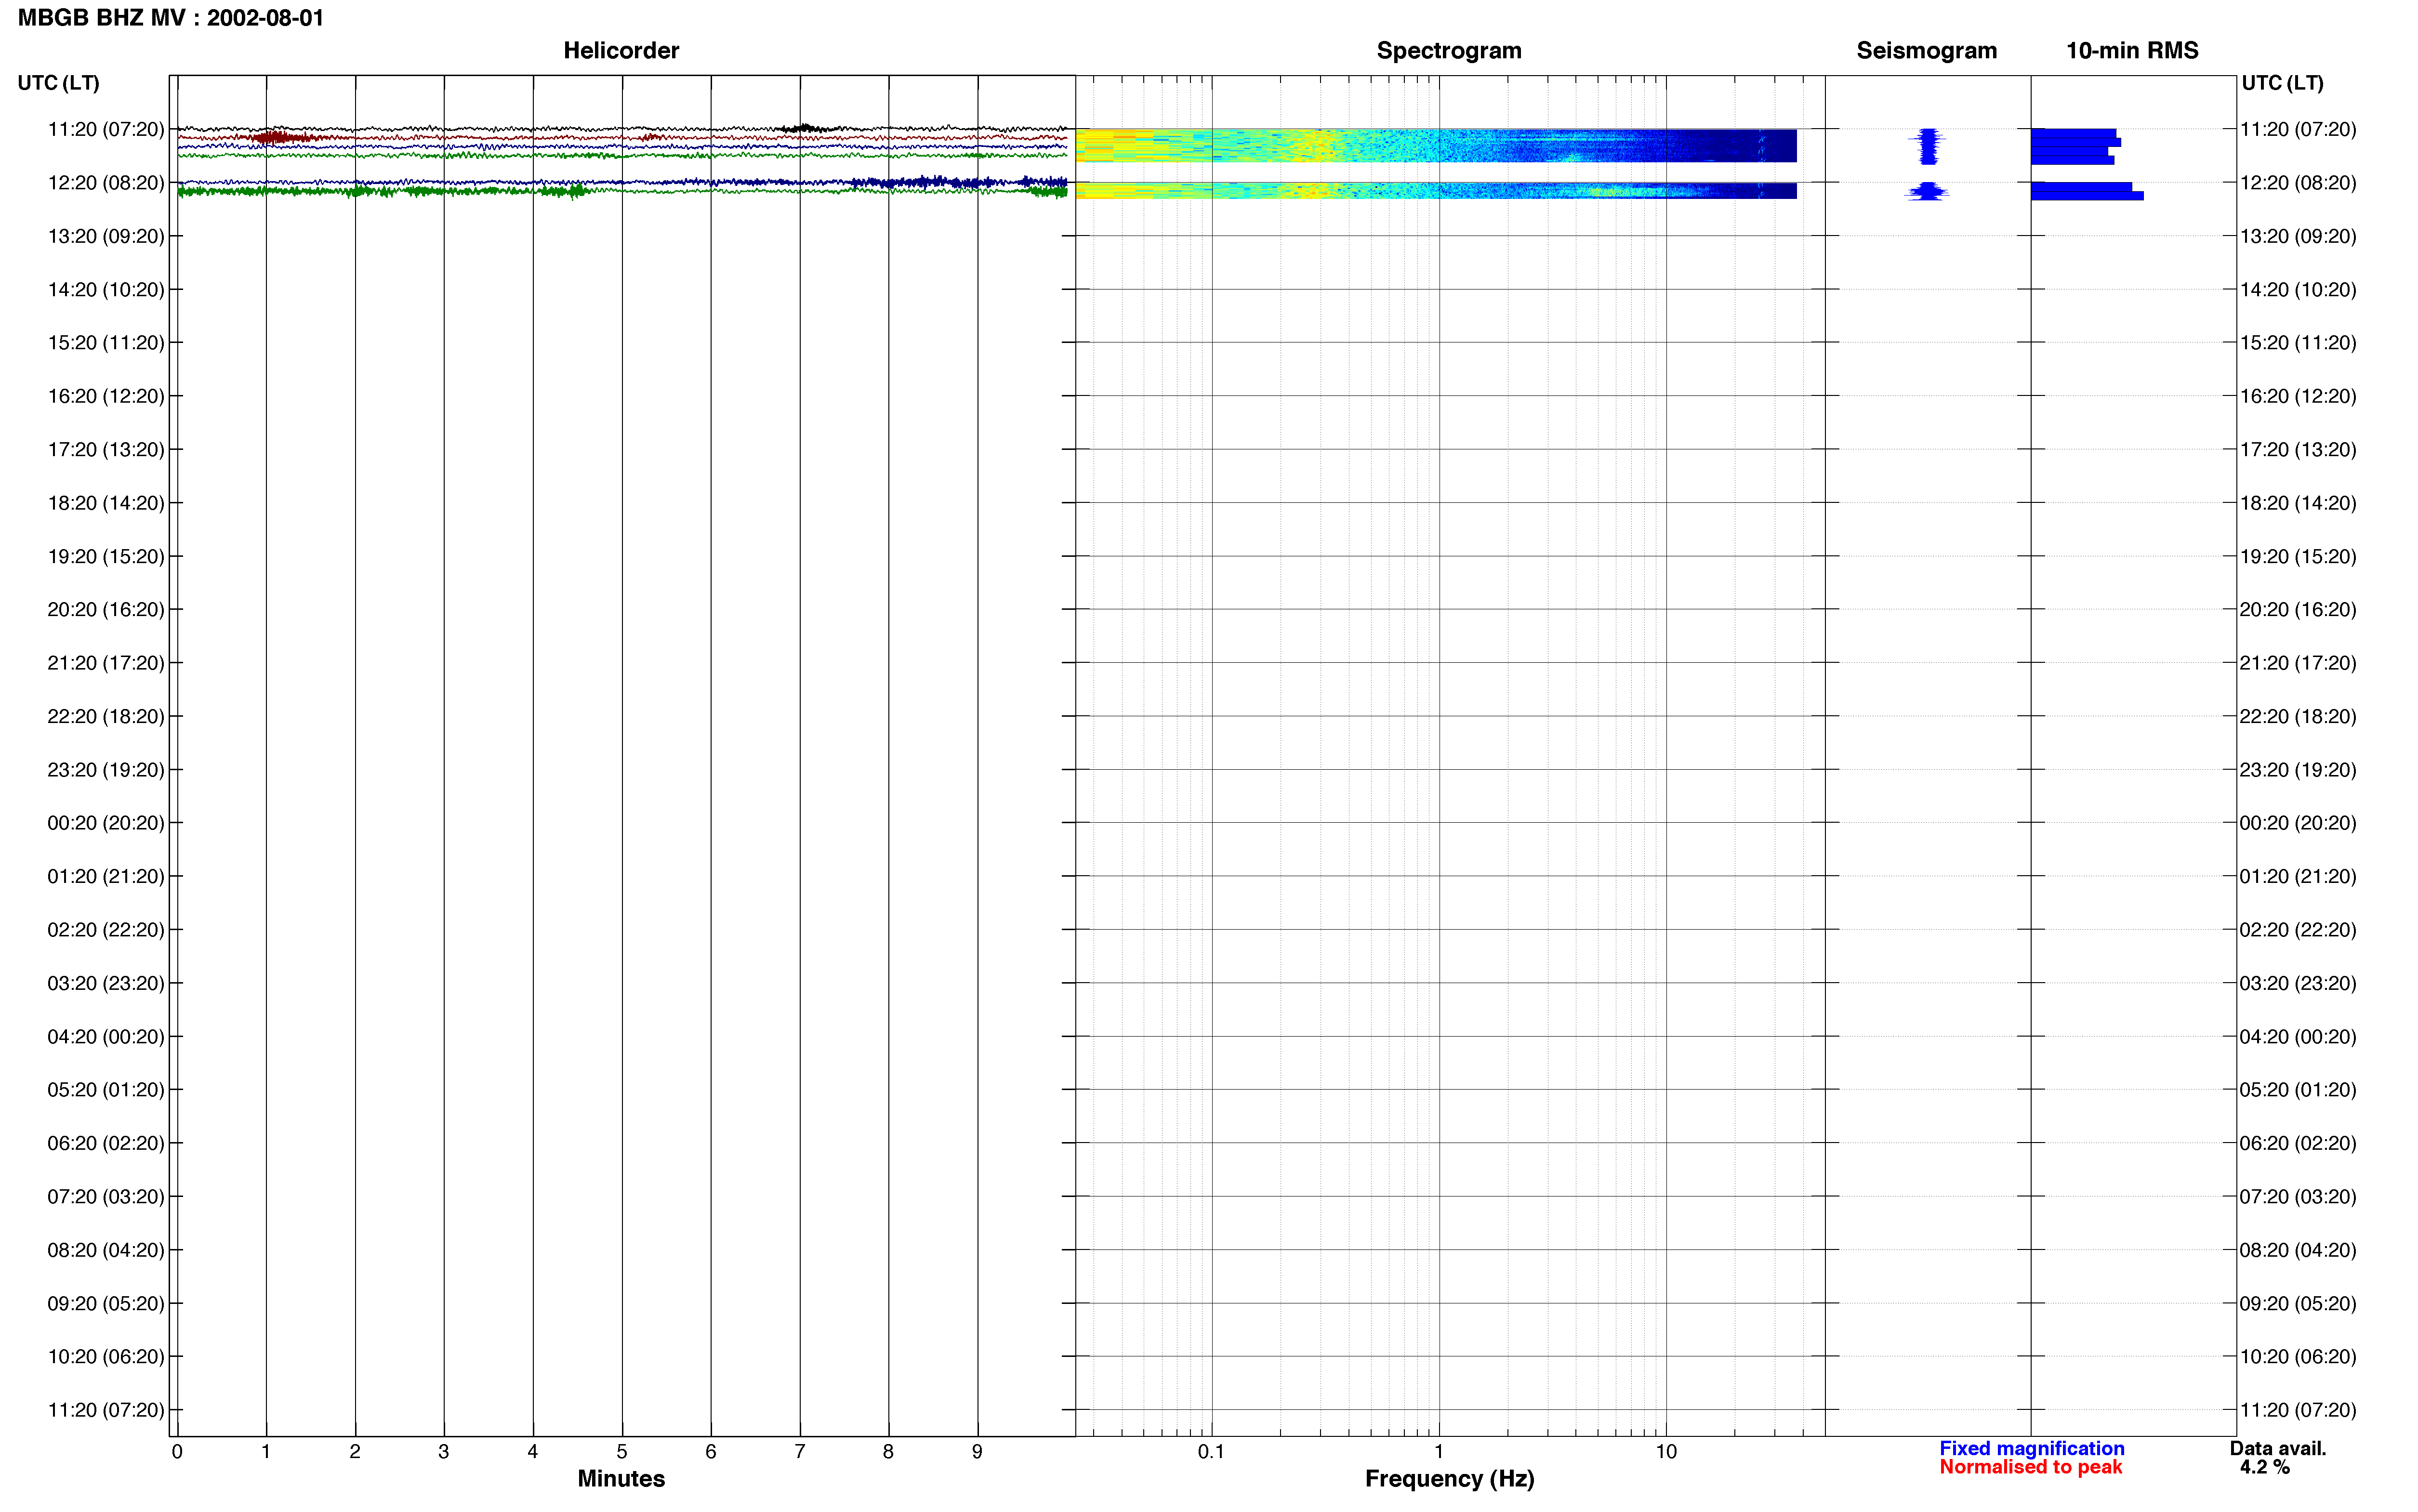Click the blue seismogram burst at 12:20
The height and width of the screenshot is (1512, 2418).
[x=1927, y=191]
